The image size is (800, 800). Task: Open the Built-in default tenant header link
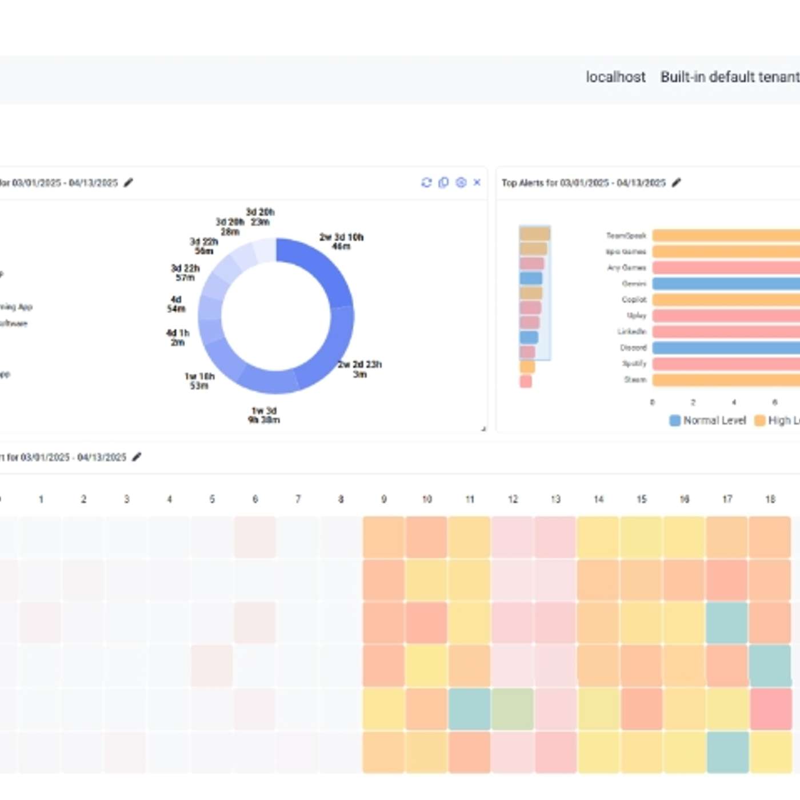[730, 77]
